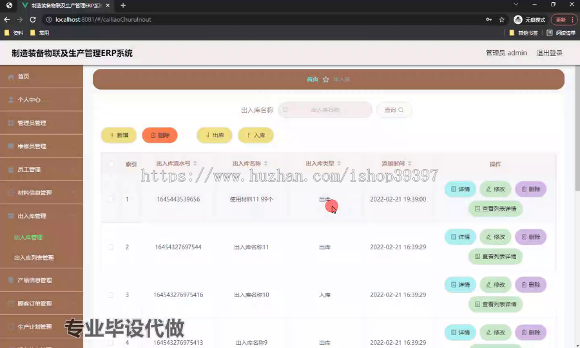Click the 管理员 admin label

point(506,53)
